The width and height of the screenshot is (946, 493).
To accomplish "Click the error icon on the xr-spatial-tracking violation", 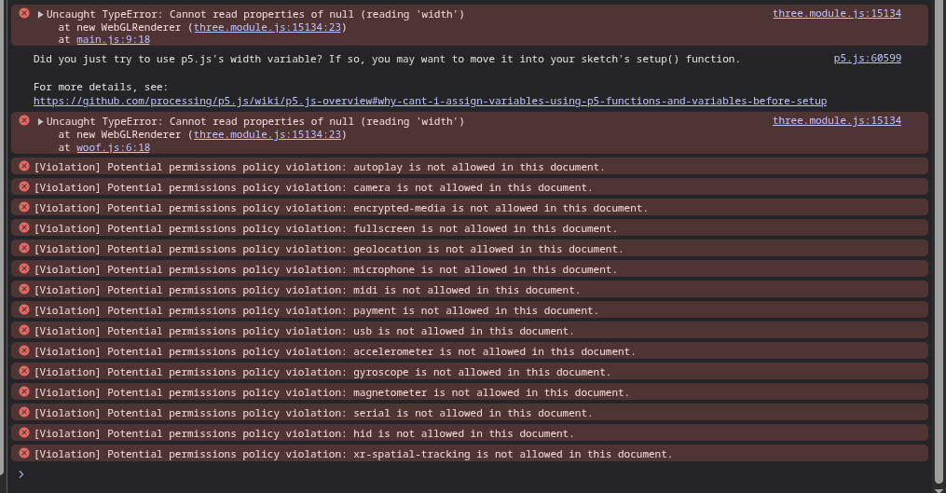I will 23,454.
